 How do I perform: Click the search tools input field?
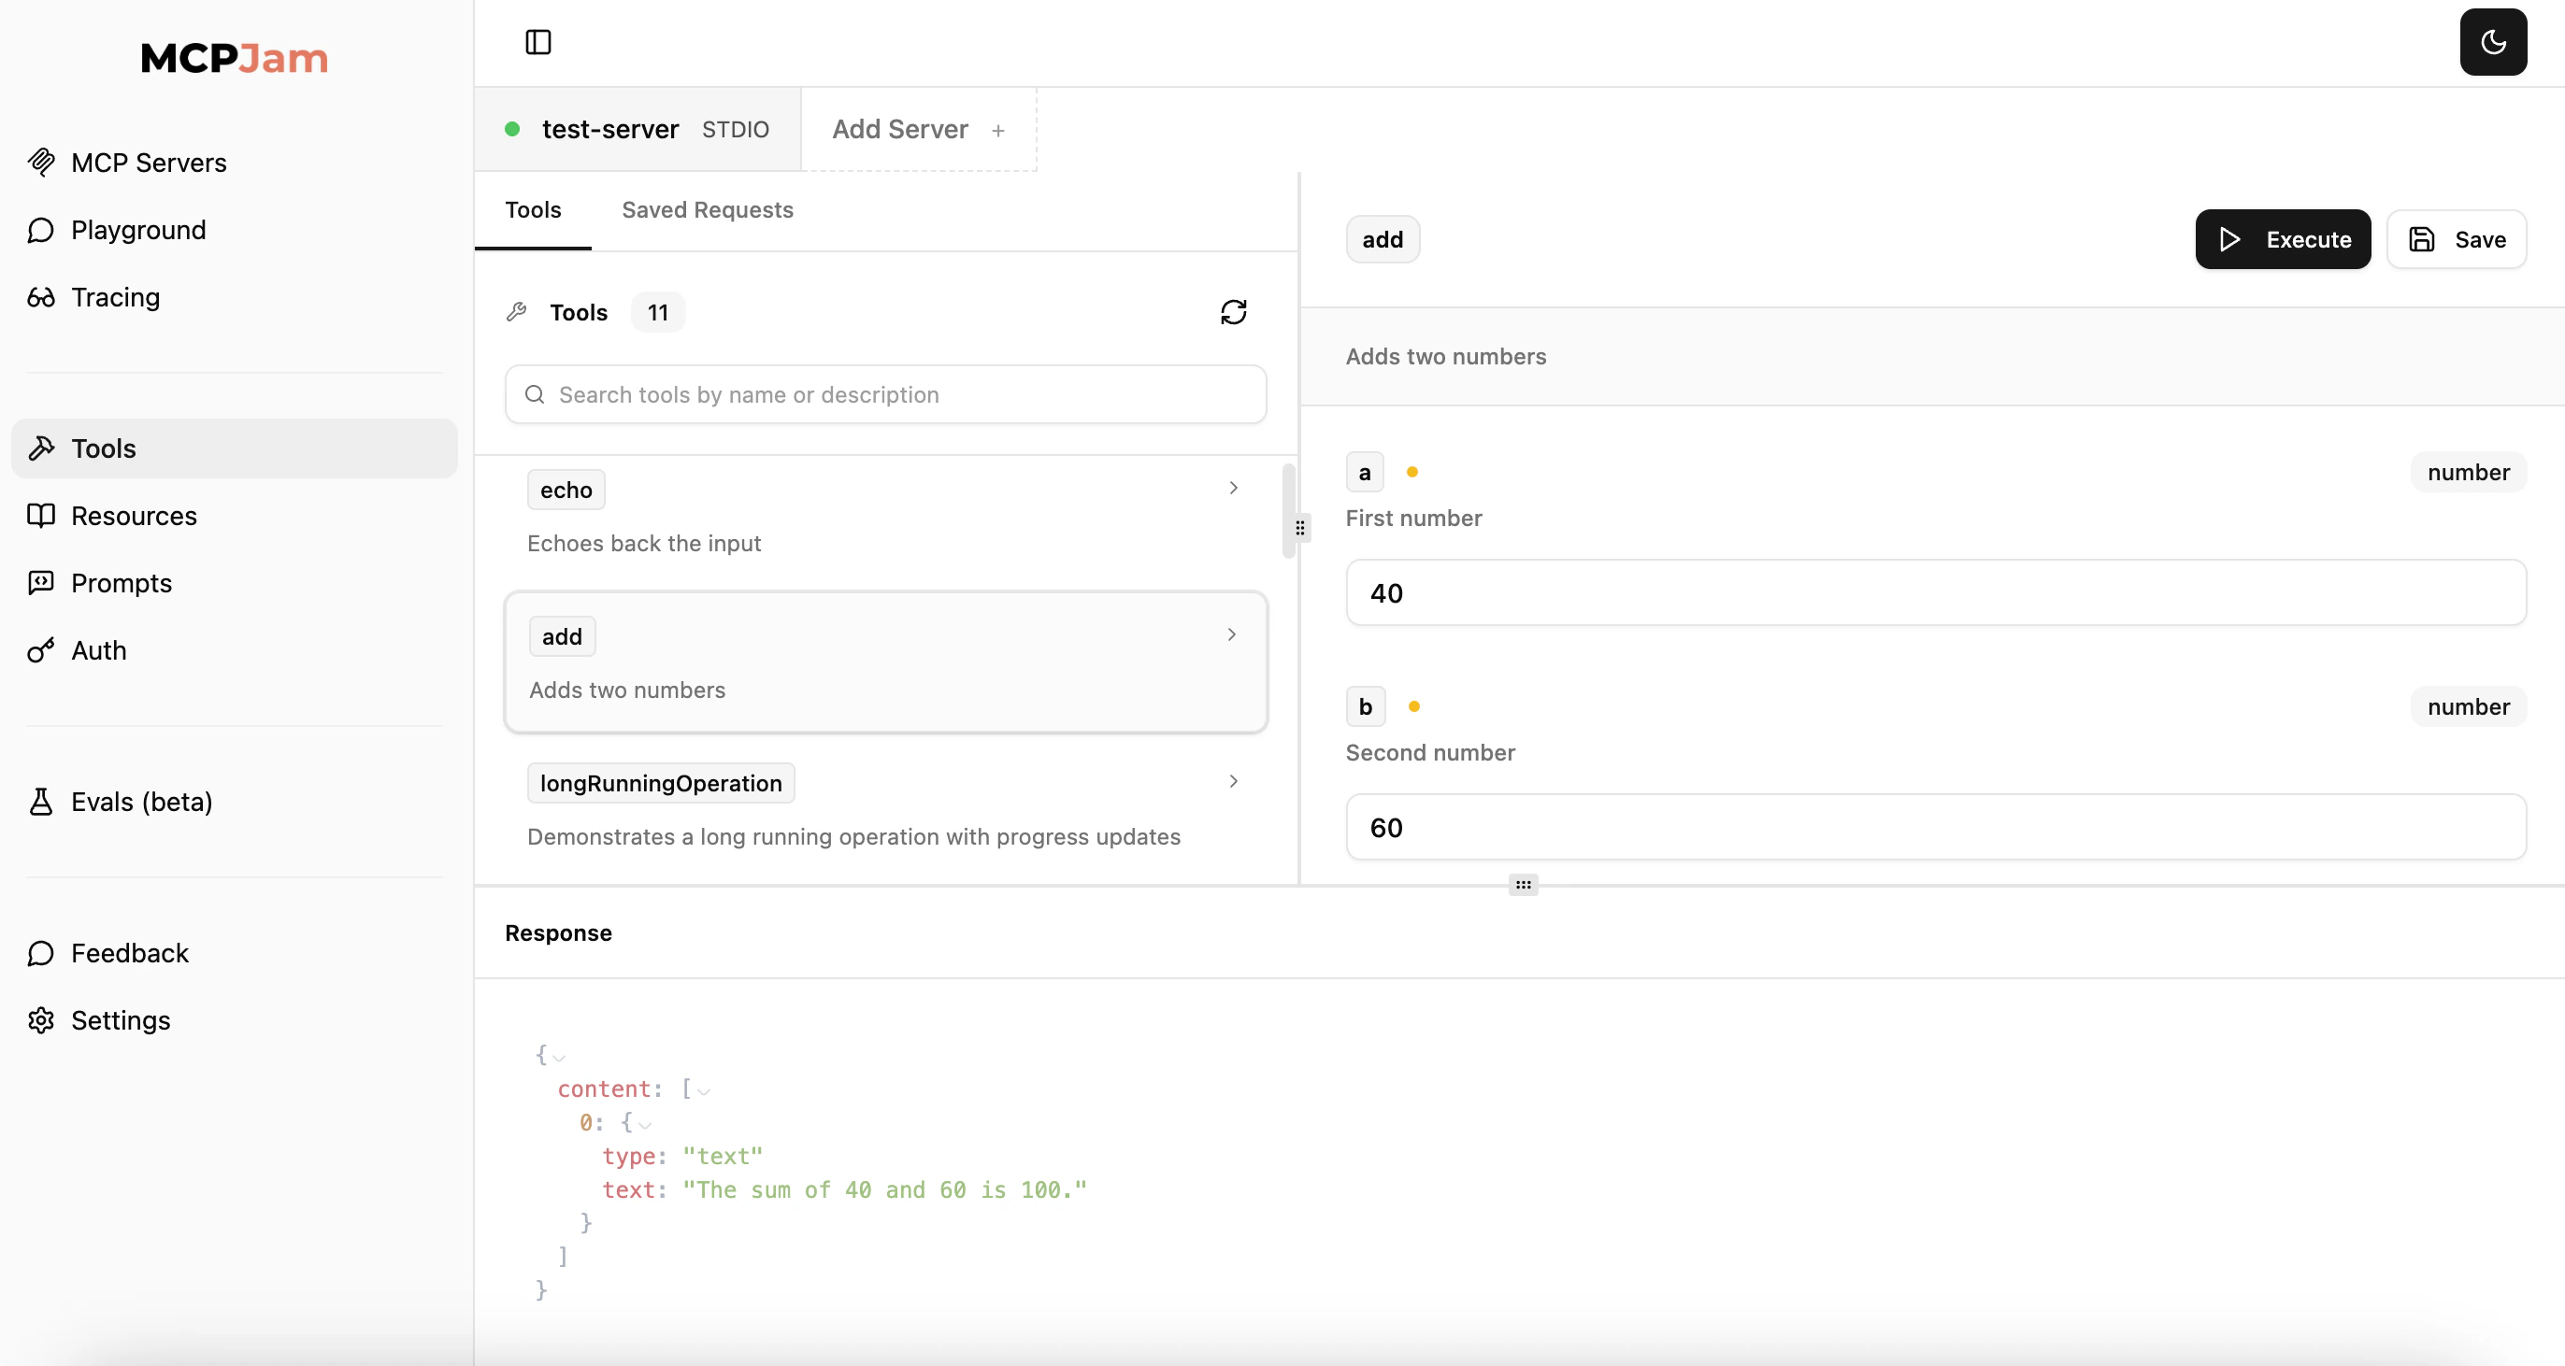tap(884, 394)
